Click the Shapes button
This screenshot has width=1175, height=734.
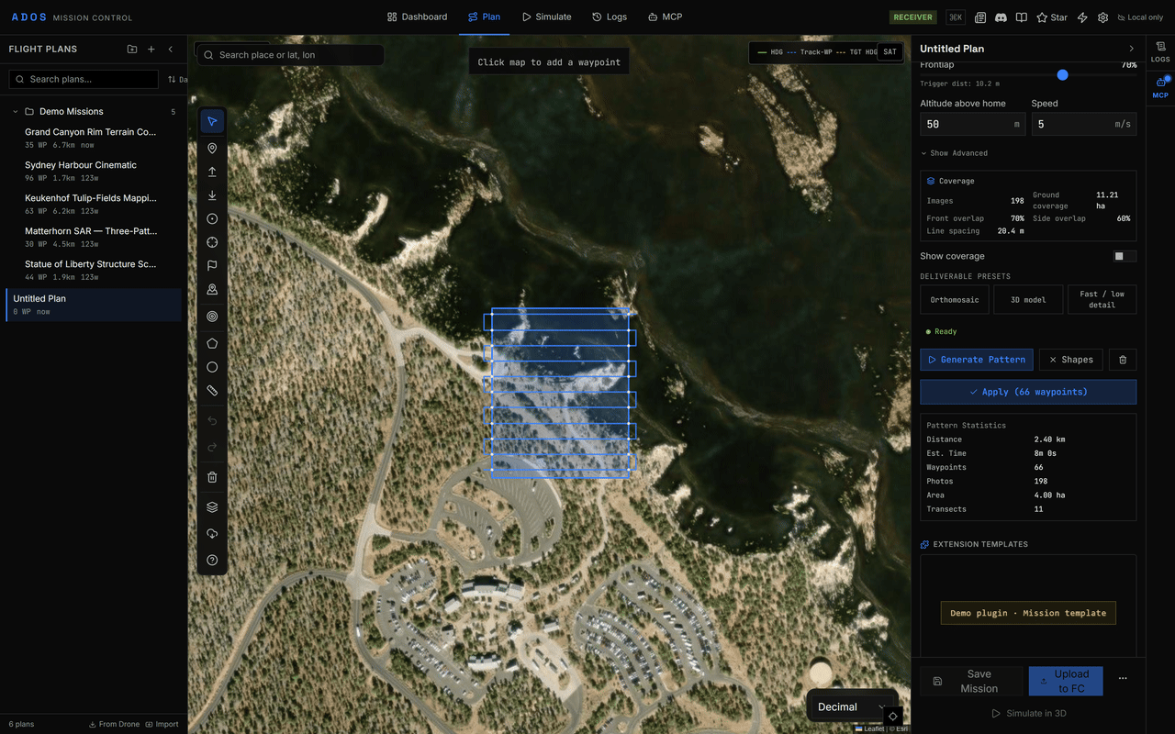coord(1070,360)
